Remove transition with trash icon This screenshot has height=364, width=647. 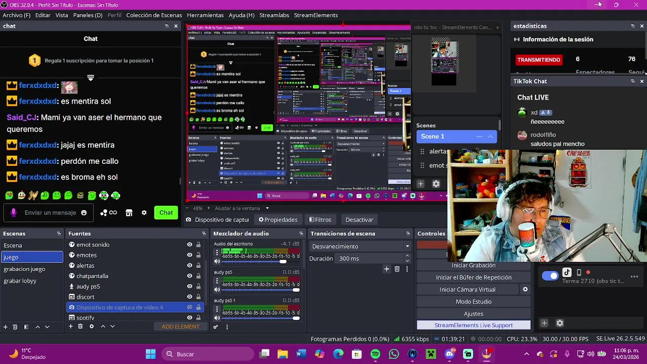397,269
